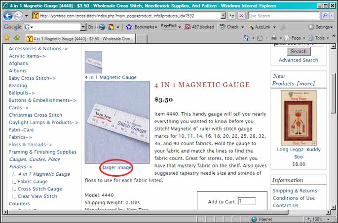The height and width of the screenshot is (223, 338).
Task: Open the recent pages dropdown beside Forward
Action: pyautogui.click(x=26, y=16)
